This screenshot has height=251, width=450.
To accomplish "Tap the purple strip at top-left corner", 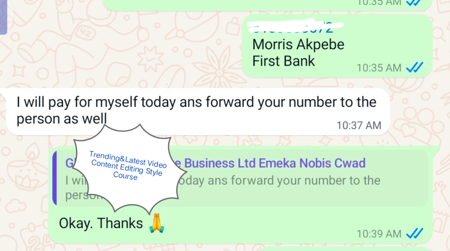I will point(3,17).
